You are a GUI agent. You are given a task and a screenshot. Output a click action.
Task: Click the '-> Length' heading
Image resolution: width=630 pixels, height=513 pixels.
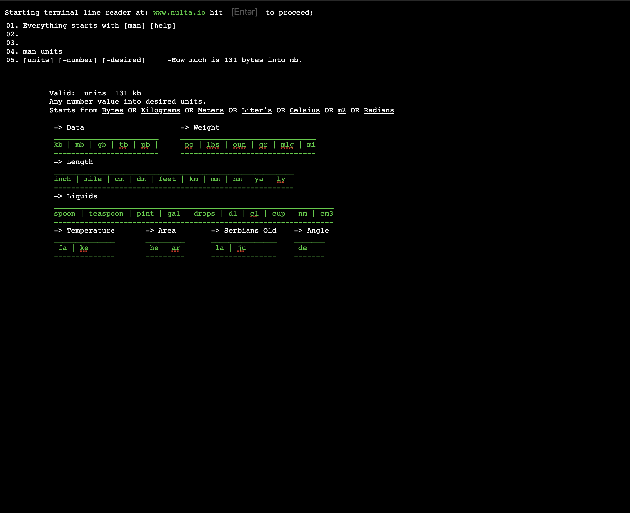[x=73, y=162]
